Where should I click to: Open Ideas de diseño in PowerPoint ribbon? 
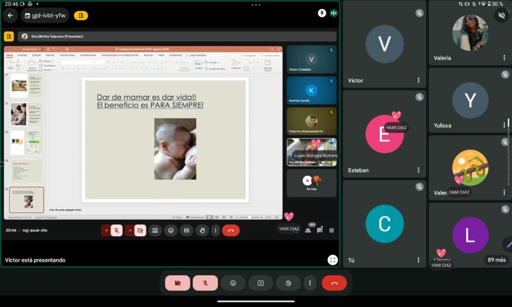point(267,65)
